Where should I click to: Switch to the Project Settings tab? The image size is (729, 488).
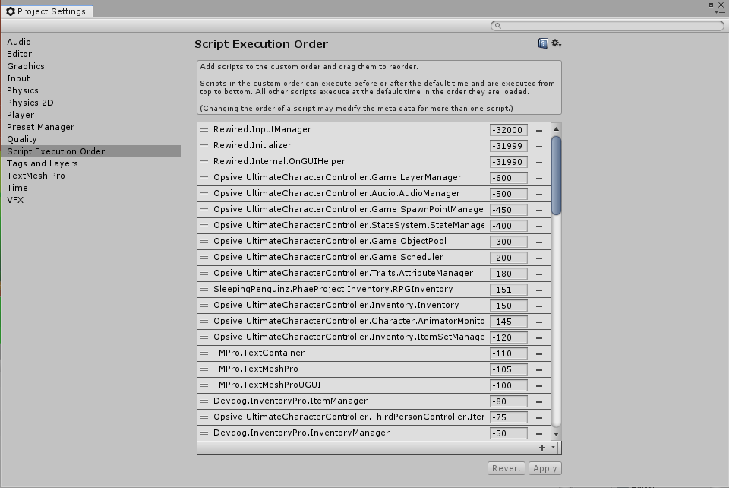pos(46,11)
